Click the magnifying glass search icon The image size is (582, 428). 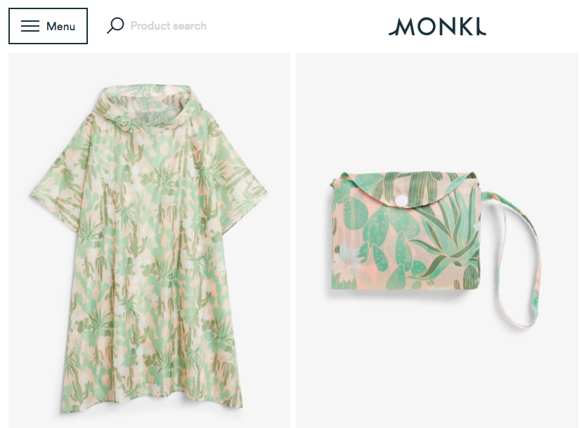tap(115, 25)
